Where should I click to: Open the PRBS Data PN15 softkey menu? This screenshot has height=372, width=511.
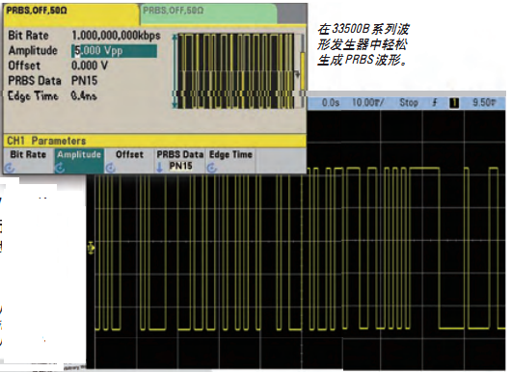180,161
